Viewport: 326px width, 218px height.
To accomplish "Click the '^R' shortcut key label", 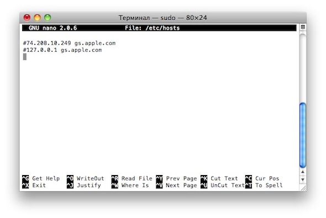I will (114, 178).
